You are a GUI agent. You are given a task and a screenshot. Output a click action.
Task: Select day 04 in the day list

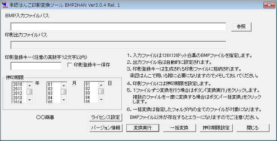pyautogui.click(x=88, y=97)
